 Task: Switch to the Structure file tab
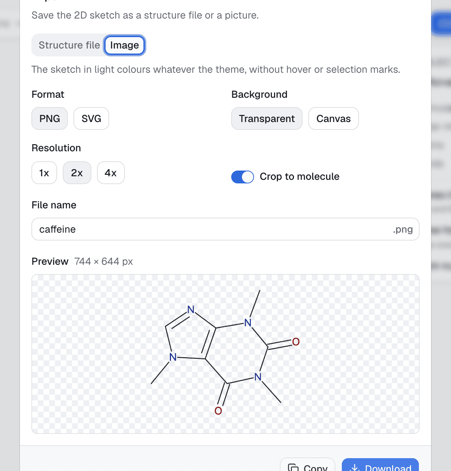tap(69, 45)
